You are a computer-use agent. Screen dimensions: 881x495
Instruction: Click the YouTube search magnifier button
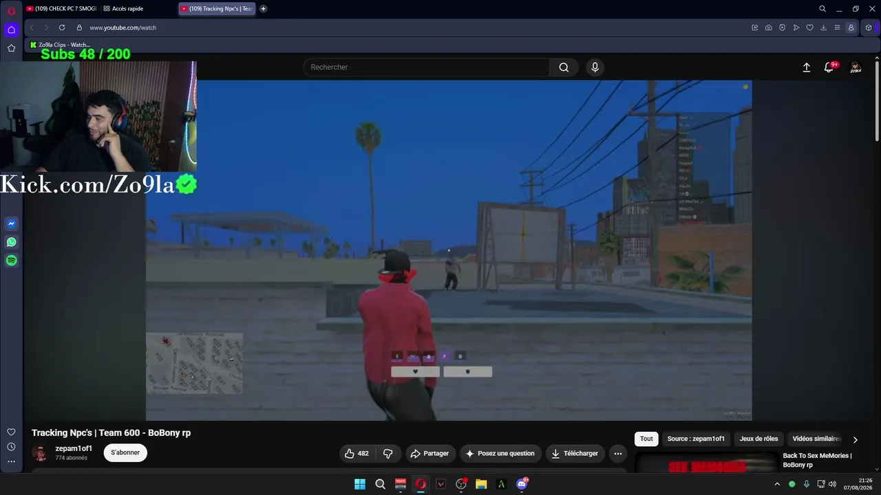pyautogui.click(x=564, y=67)
